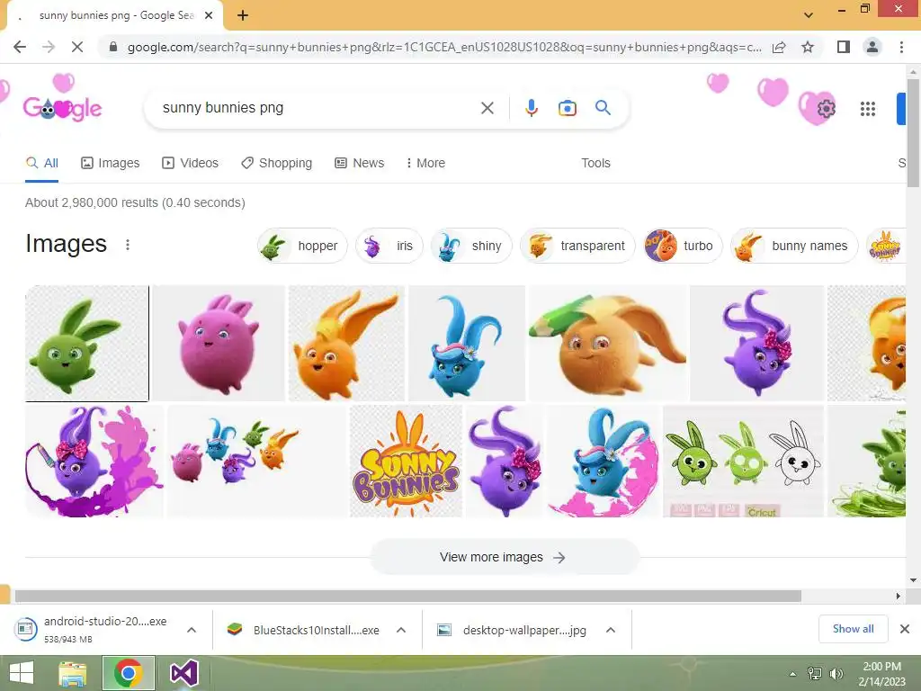
Task: Click the Chrome taskbar icon
Action: (129, 673)
